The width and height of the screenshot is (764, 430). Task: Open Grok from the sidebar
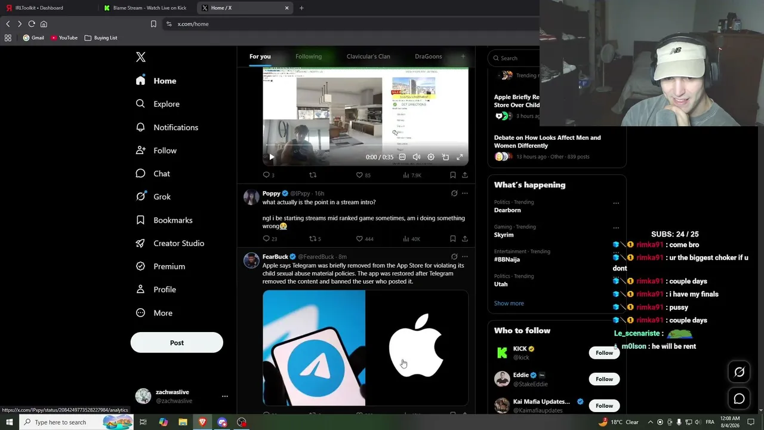pyautogui.click(x=153, y=196)
